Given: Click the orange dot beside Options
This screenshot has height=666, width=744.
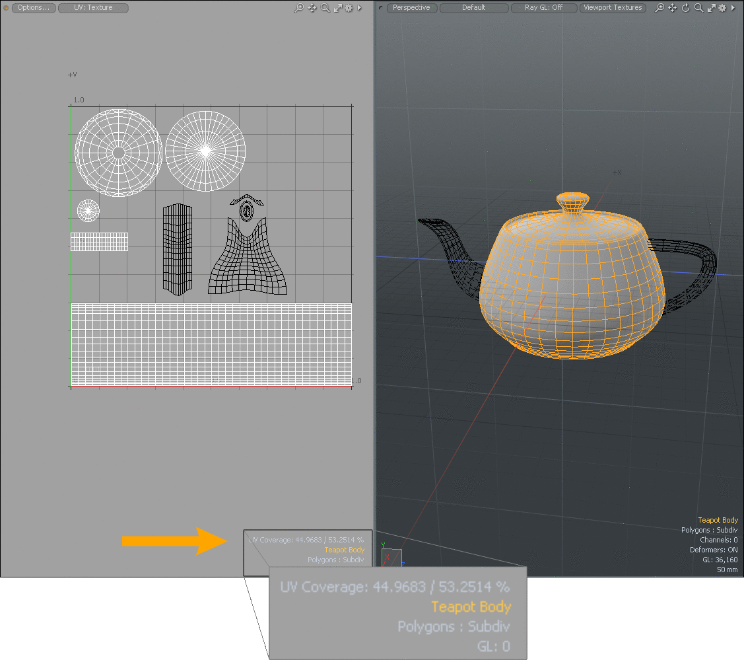Looking at the screenshot, I should pos(6,8).
